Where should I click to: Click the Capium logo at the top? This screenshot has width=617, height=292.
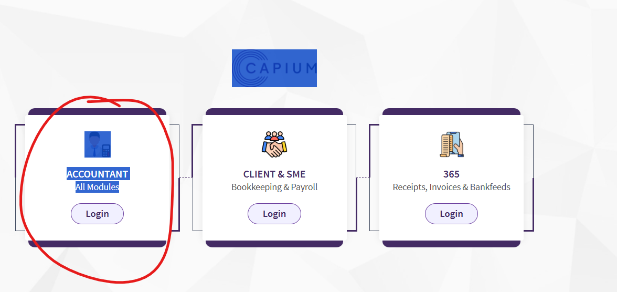coord(274,68)
